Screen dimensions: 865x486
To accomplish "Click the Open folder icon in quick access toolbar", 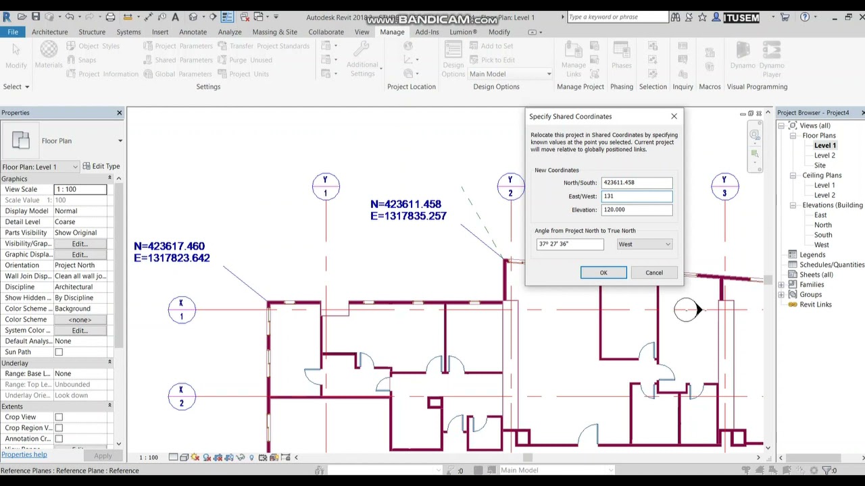I will [22, 17].
